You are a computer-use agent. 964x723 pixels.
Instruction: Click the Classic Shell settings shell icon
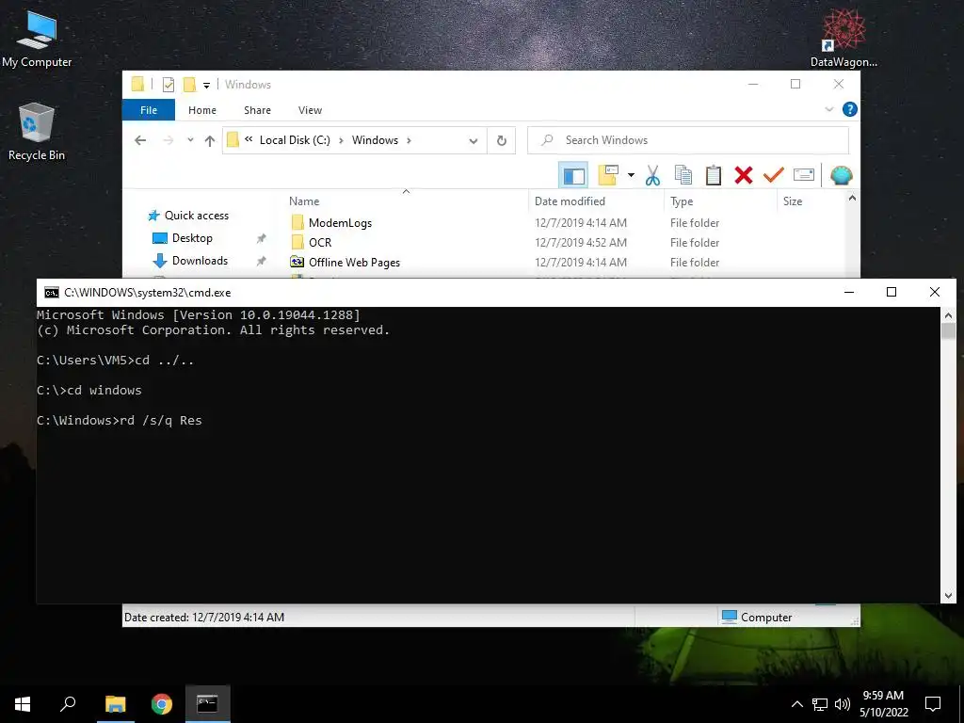pos(841,176)
